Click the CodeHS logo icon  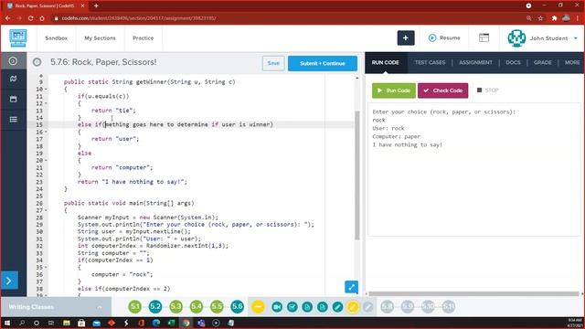click(x=18, y=38)
